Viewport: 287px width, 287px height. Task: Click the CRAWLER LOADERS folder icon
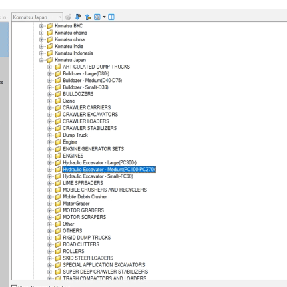coord(58,121)
